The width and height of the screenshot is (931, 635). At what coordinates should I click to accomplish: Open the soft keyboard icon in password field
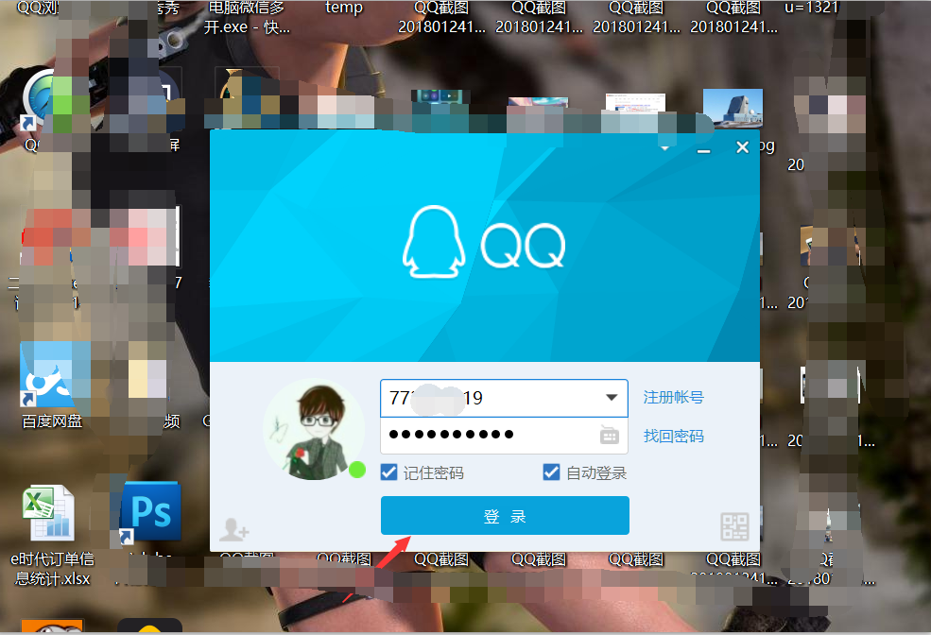click(x=610, y=435)
